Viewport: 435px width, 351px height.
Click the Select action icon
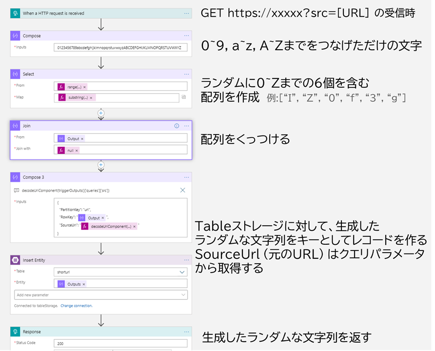tap(15, 74)
